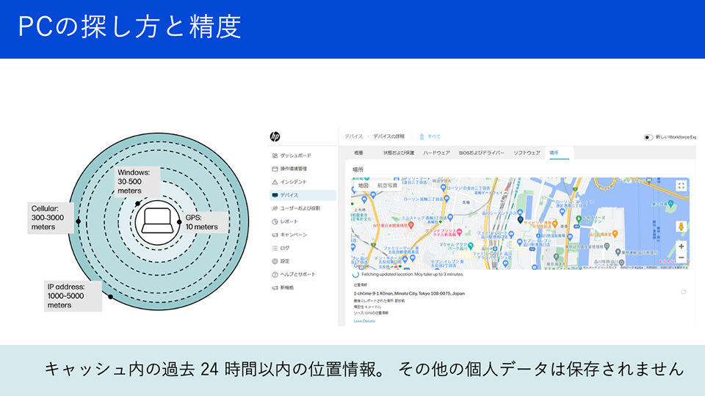
Task: Open ダッシュボード in sidebar menu
Action: [295, 155]
